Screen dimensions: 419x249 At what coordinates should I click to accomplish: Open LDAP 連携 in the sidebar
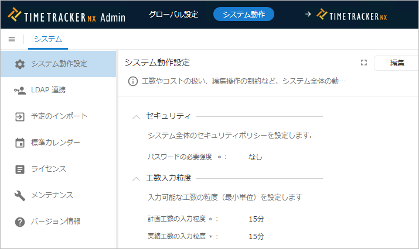(48, 90)
